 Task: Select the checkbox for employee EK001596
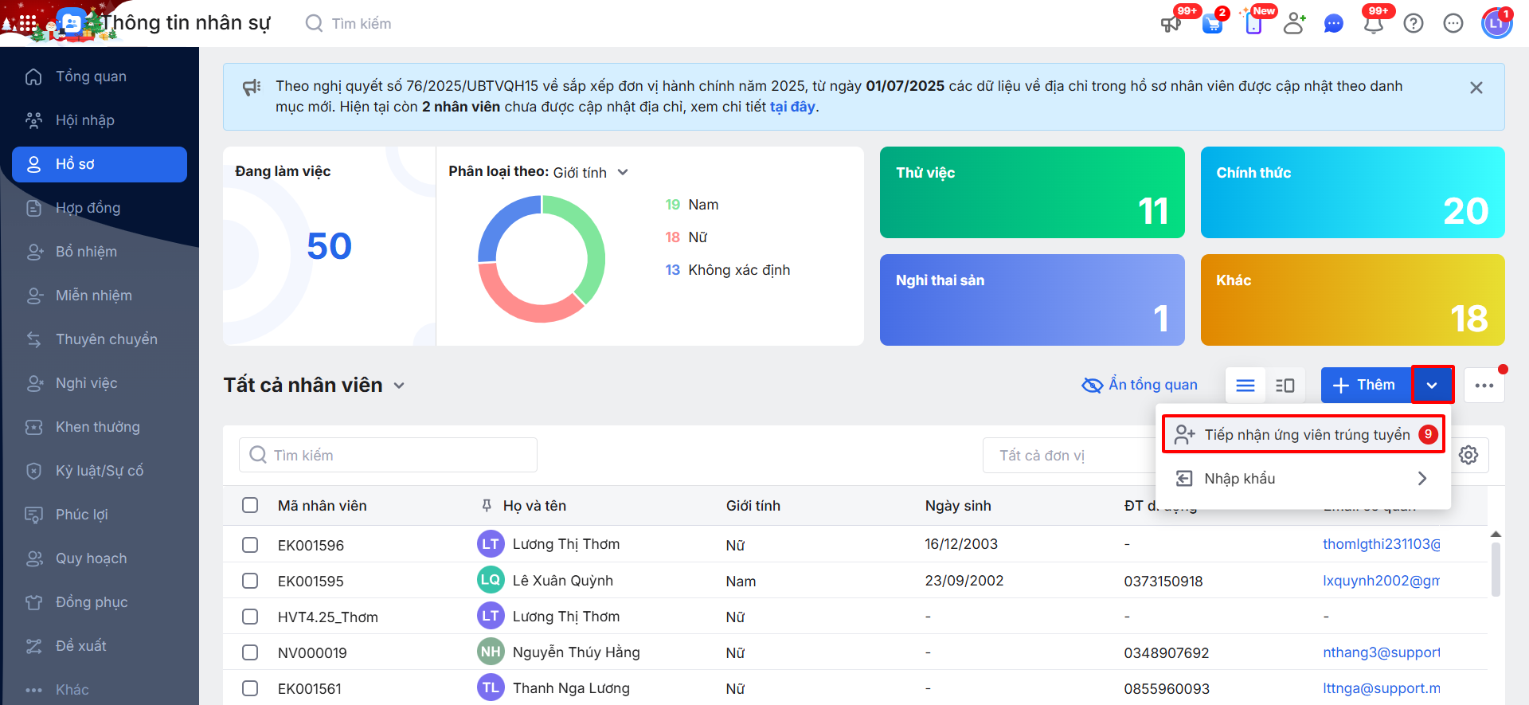pos(250,545)
